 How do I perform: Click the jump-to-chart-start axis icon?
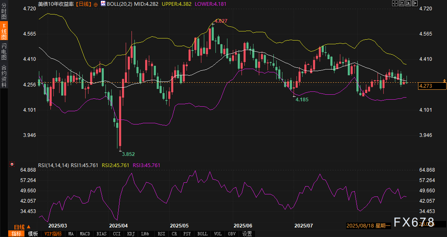click(402, 3)
